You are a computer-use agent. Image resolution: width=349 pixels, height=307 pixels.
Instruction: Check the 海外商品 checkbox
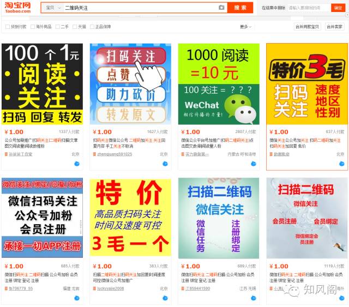click(33, 27)
